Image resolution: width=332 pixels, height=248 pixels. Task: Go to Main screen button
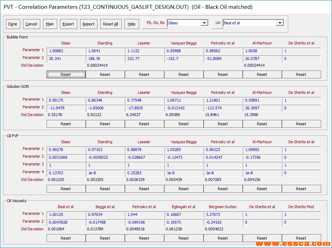50,24
